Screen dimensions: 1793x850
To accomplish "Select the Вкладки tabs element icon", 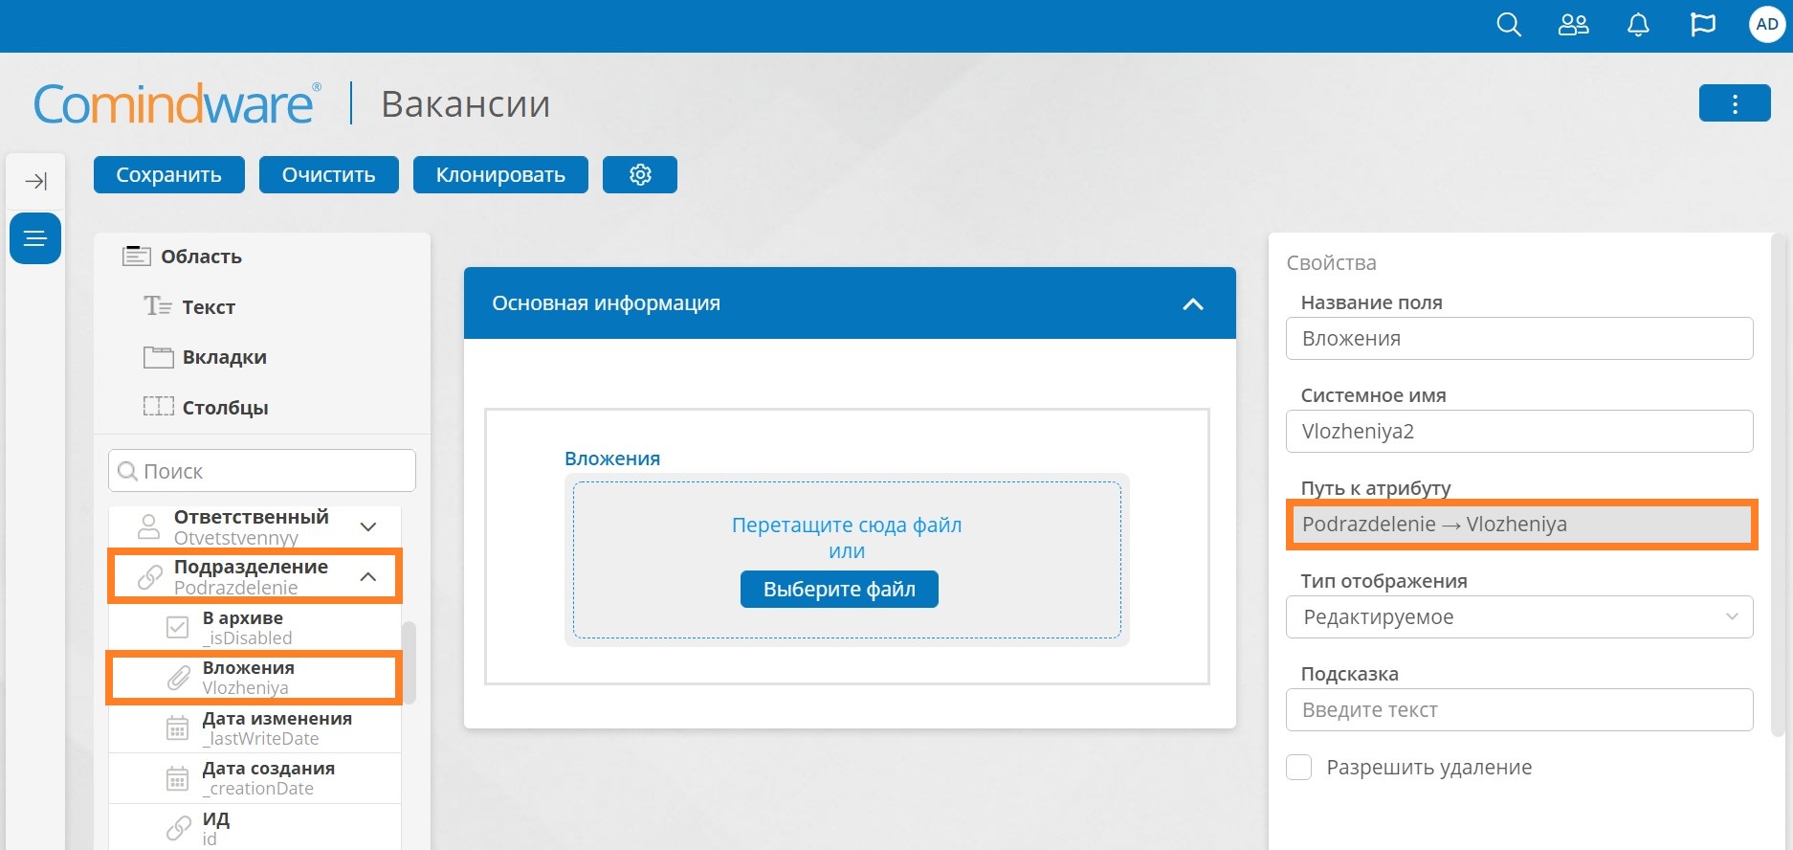I will (158, 357).
